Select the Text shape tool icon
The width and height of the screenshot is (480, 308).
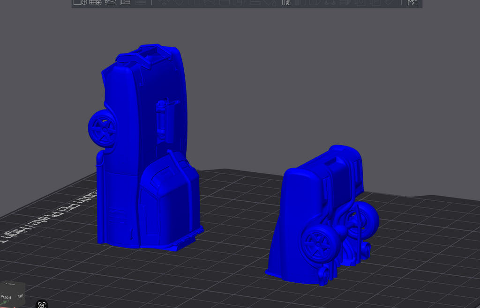click(x=286, y=3)
